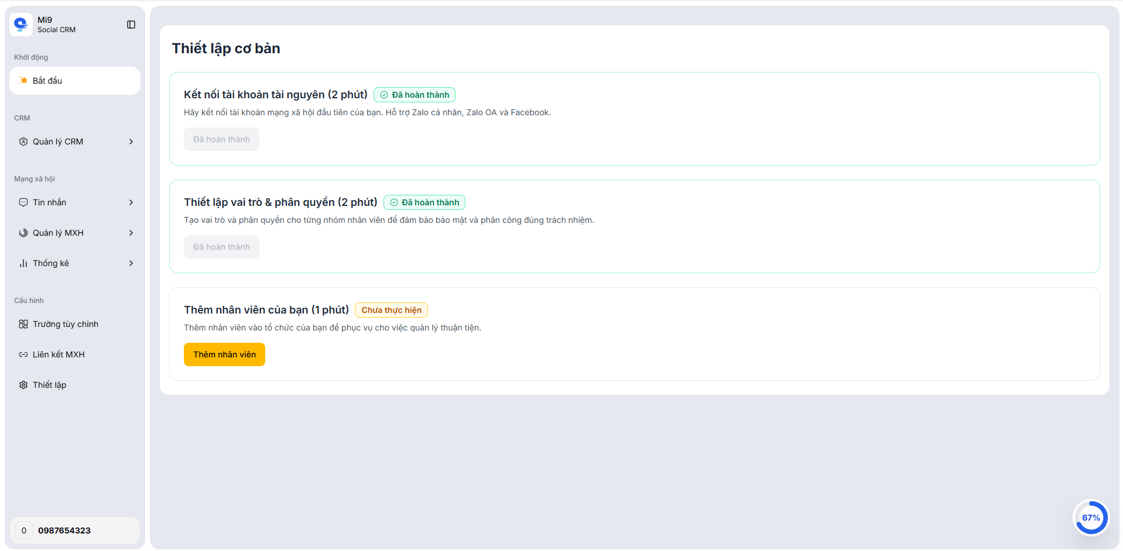Viewport: 1123px width, 551px height.
Task: Collapse the sidebar with the panel toggle icon
Action: (x=131, y=25)
